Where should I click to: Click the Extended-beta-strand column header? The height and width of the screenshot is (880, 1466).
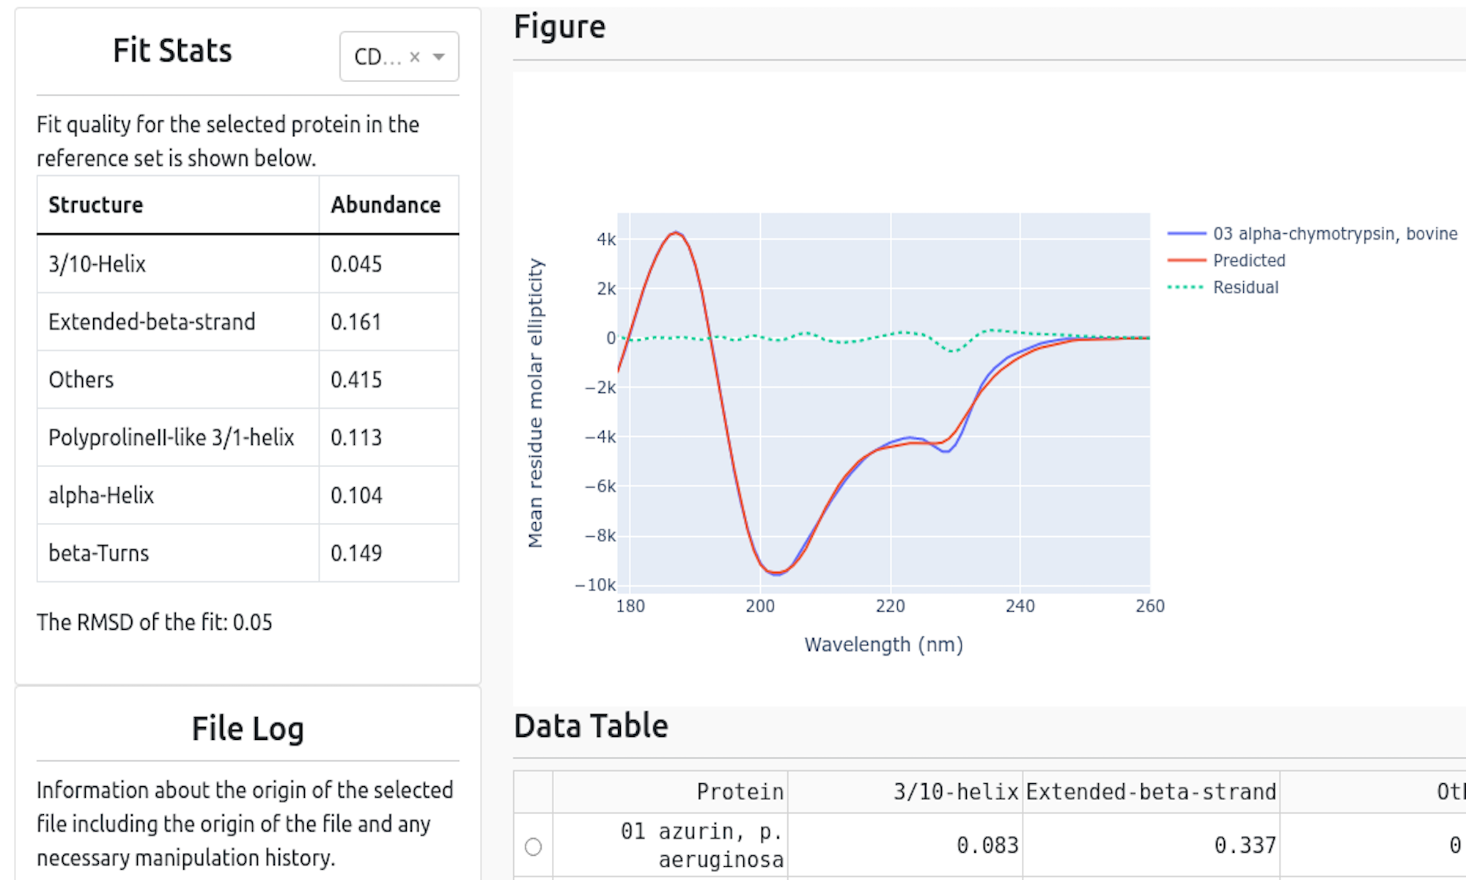pos(1150,792)
